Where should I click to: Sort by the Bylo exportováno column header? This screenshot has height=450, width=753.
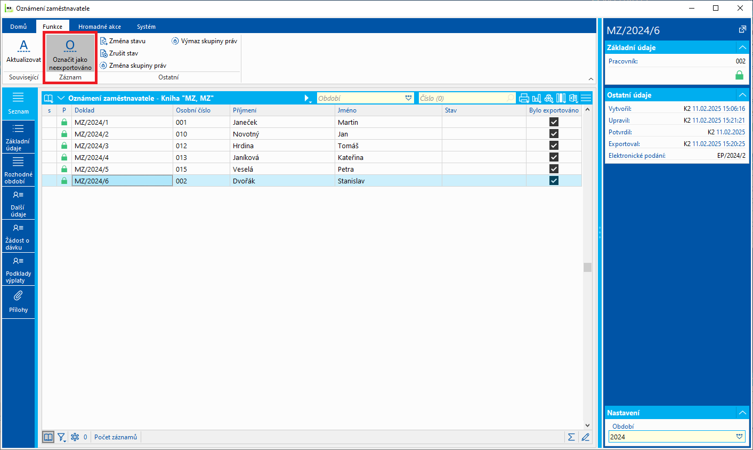pyautogui.click(x=554, y=110)
